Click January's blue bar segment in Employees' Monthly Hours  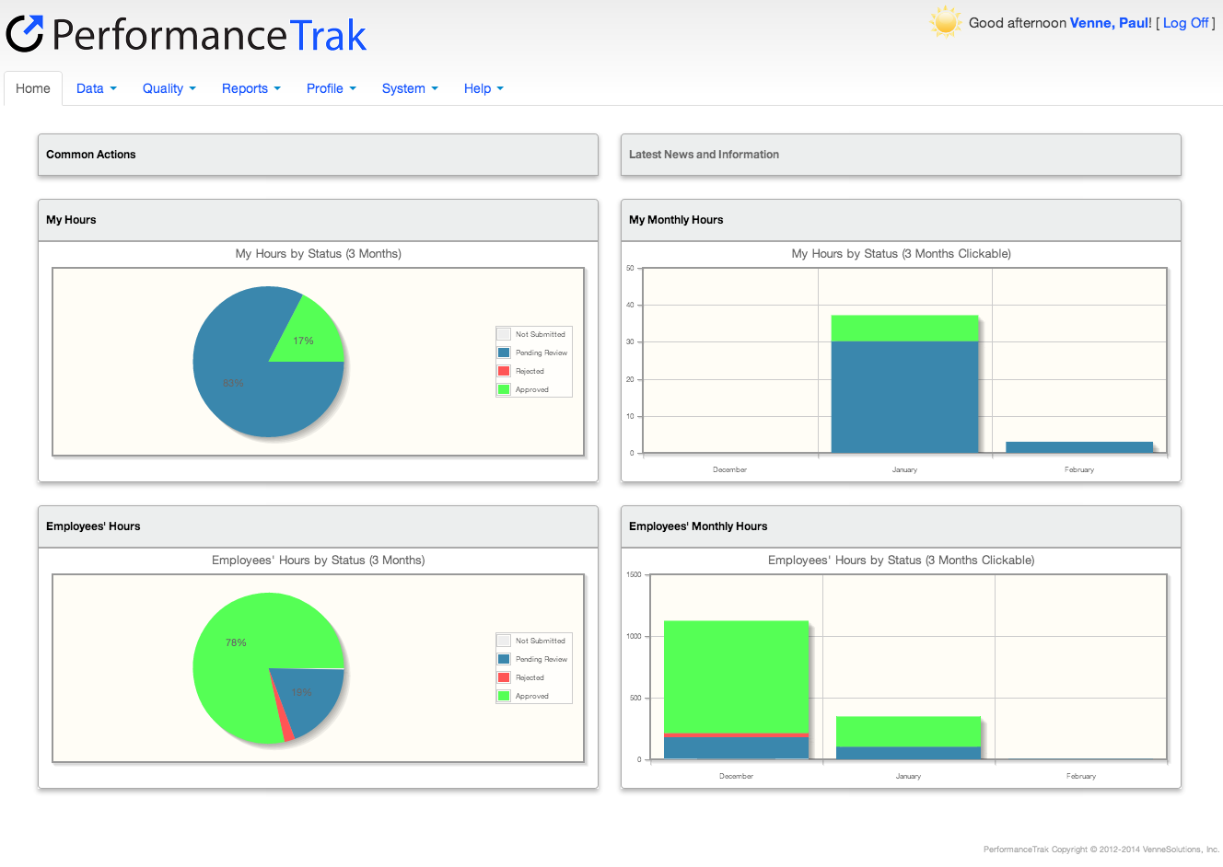[x=908, y=753]
